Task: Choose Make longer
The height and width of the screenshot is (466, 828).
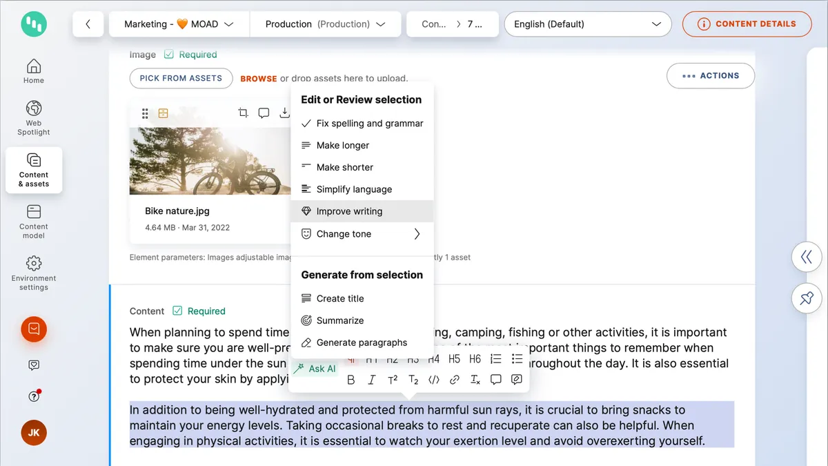Action: 362,146
